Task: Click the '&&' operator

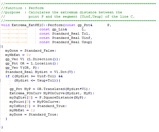Action: tap(61, 76)
